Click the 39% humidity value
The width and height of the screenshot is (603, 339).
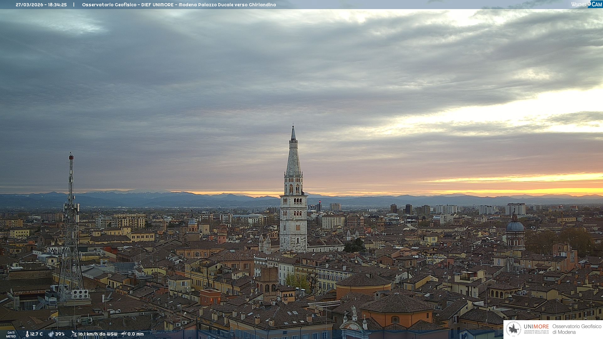(x=60, y=334)
